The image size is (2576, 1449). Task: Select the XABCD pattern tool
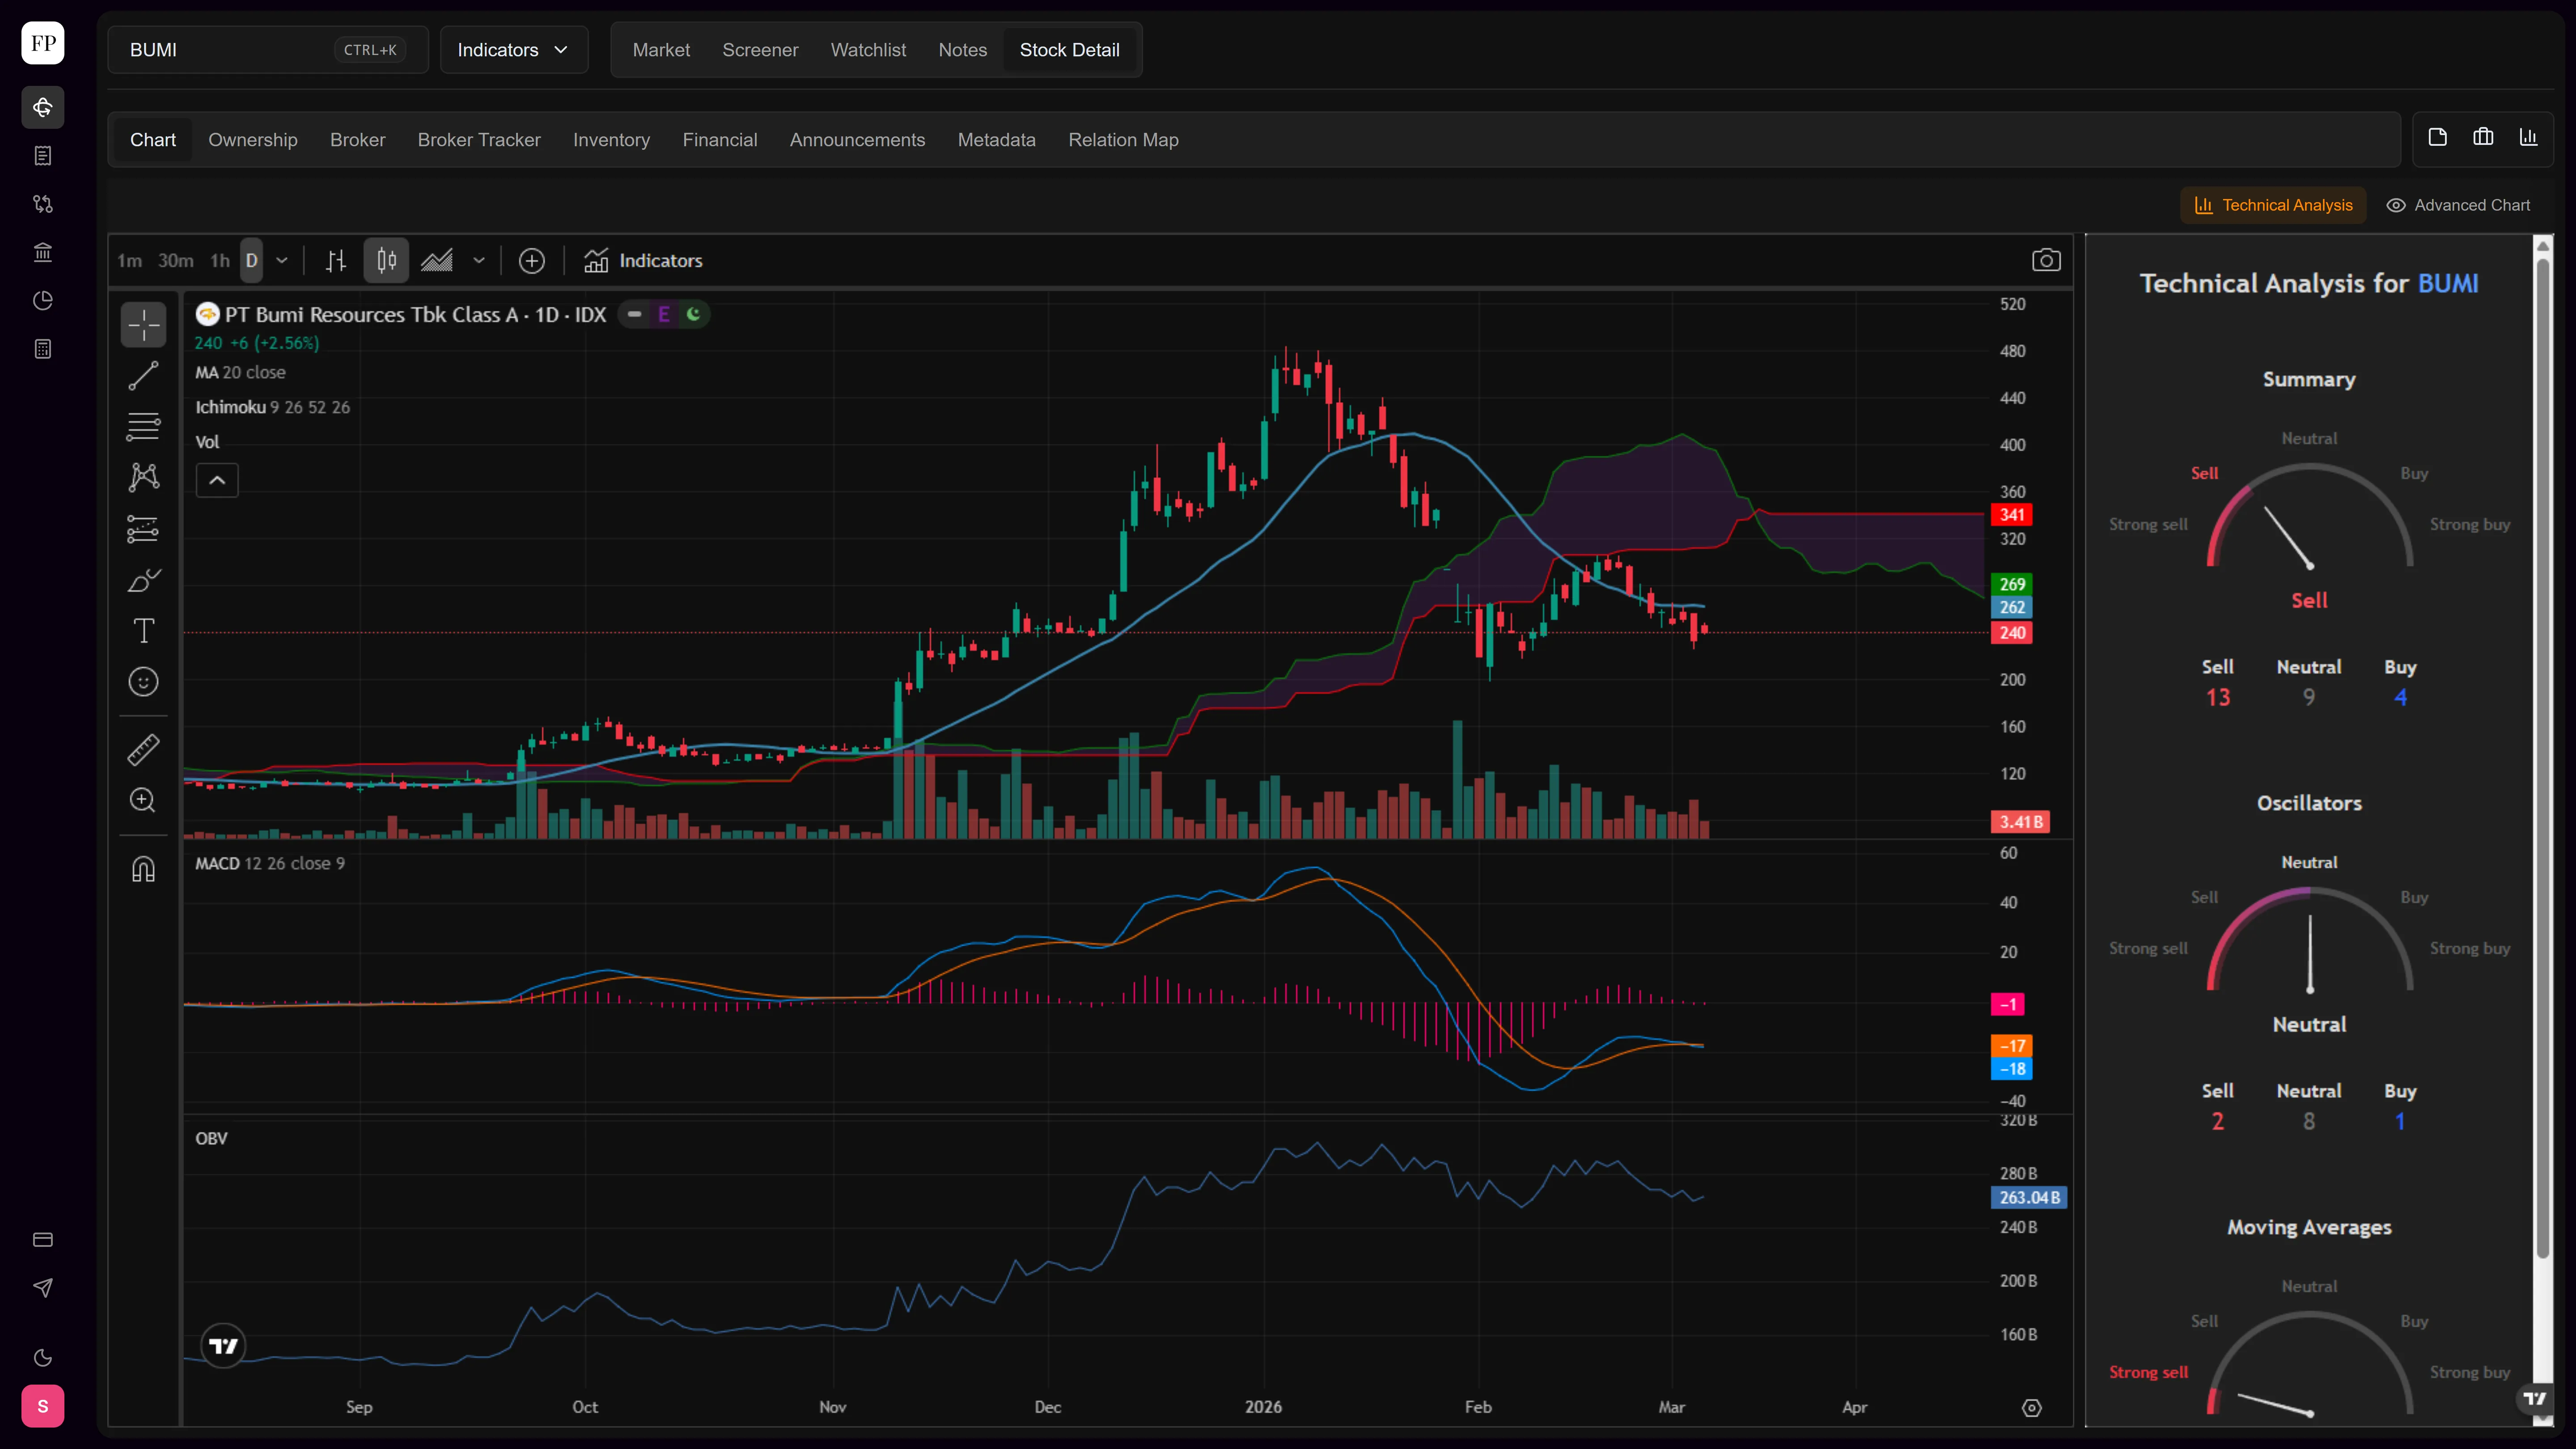(x=143, y=477)
